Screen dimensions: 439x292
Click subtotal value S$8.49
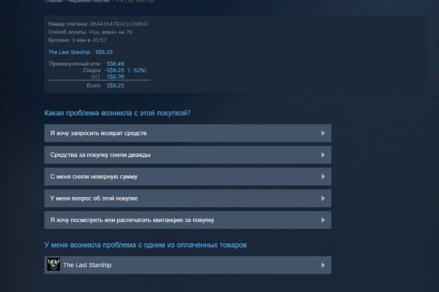[x=115, y=64]
